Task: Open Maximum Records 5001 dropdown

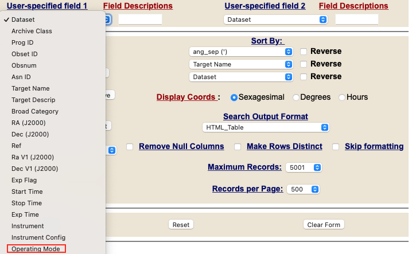Action: click(x=304, y=167)
